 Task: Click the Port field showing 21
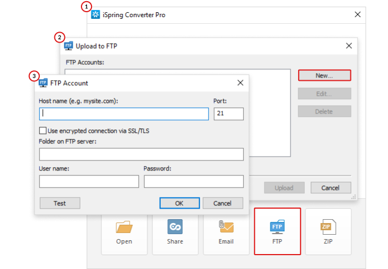coord(228,114)
